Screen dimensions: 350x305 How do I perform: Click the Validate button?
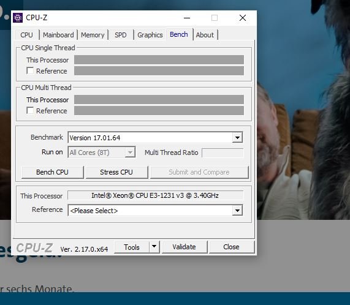click(x=185, y=247)
